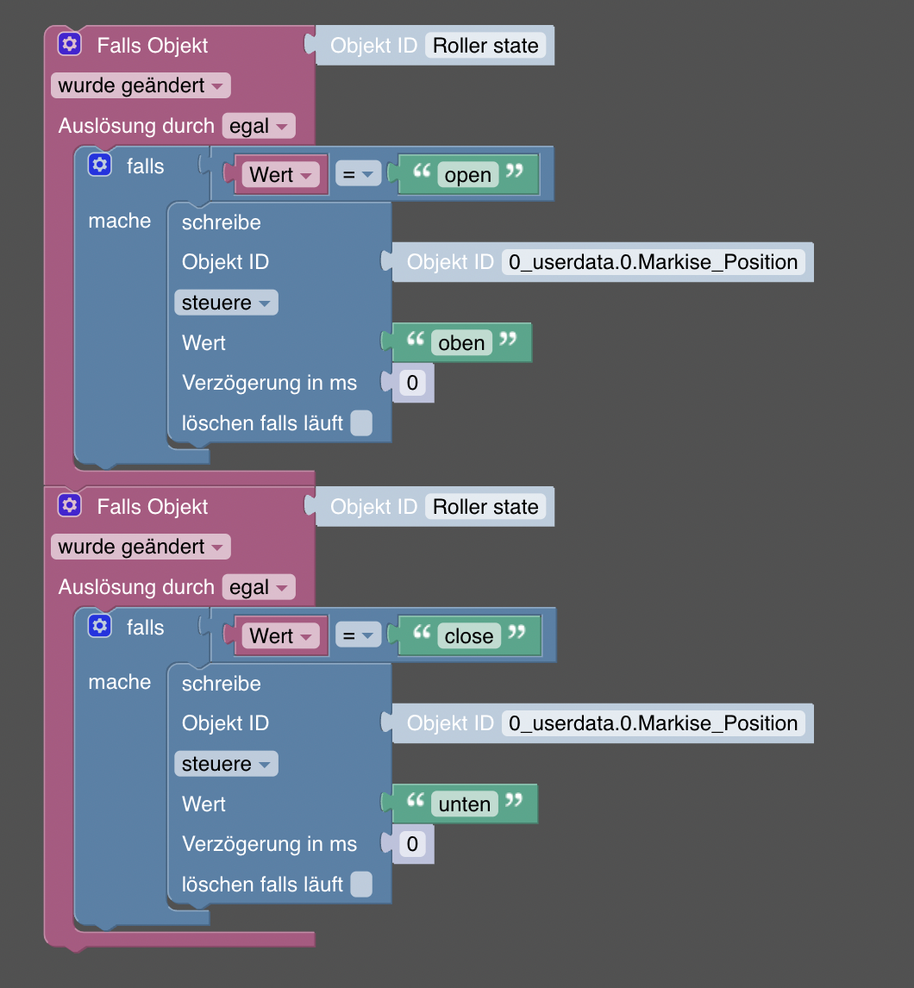The width and height of the screenshot is (914, 988).
Task: Select first 'Falls Objekt' block label
Action: (152, 46)
